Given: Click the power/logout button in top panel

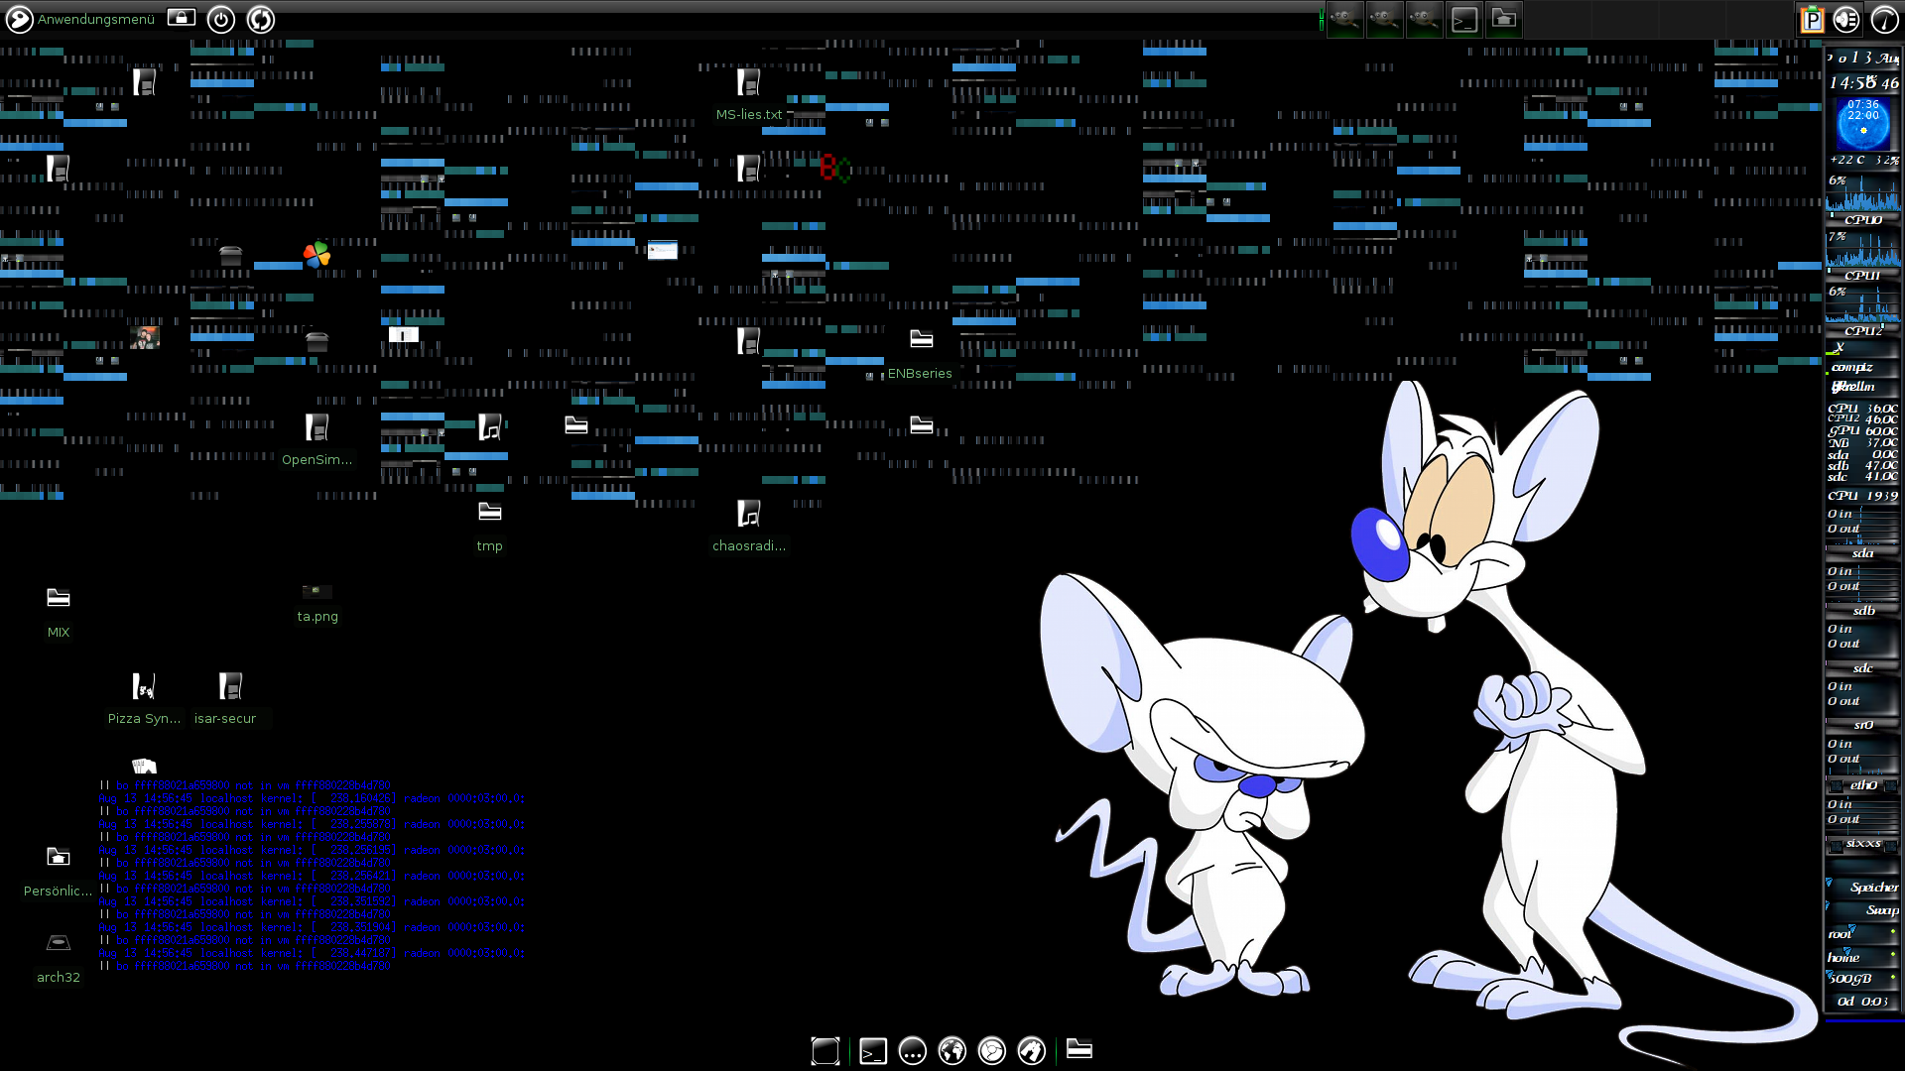Looking at the screenshot, I should (x=221, y=19).
